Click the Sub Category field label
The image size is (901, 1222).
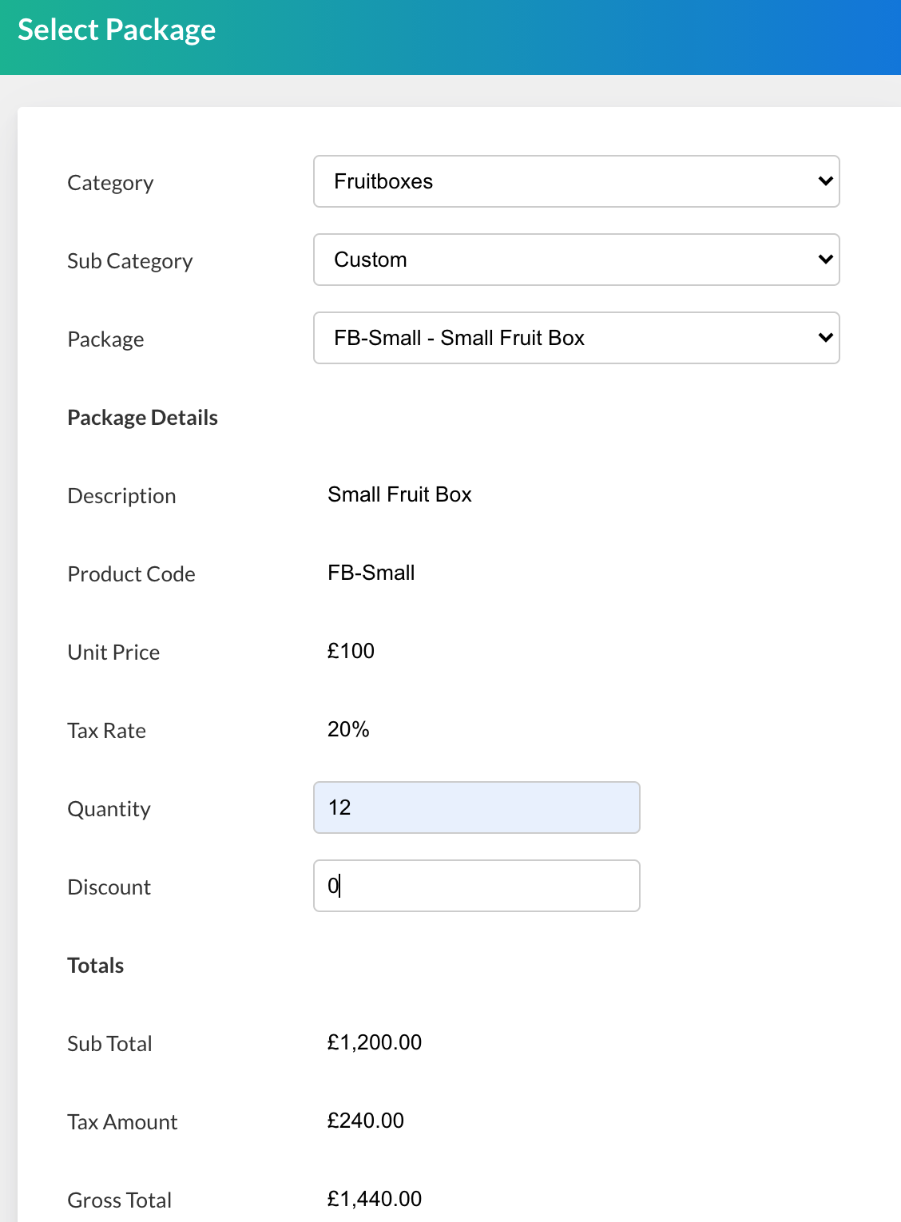(x=129, y=261)
